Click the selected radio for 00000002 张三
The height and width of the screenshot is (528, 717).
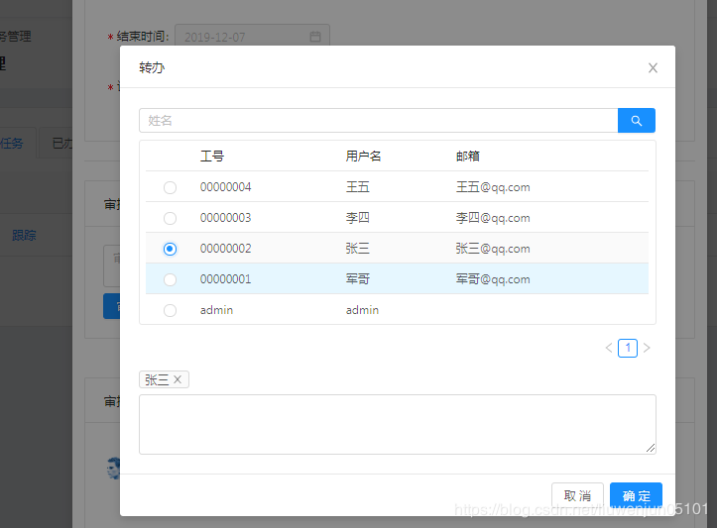[x=171, y=249]
